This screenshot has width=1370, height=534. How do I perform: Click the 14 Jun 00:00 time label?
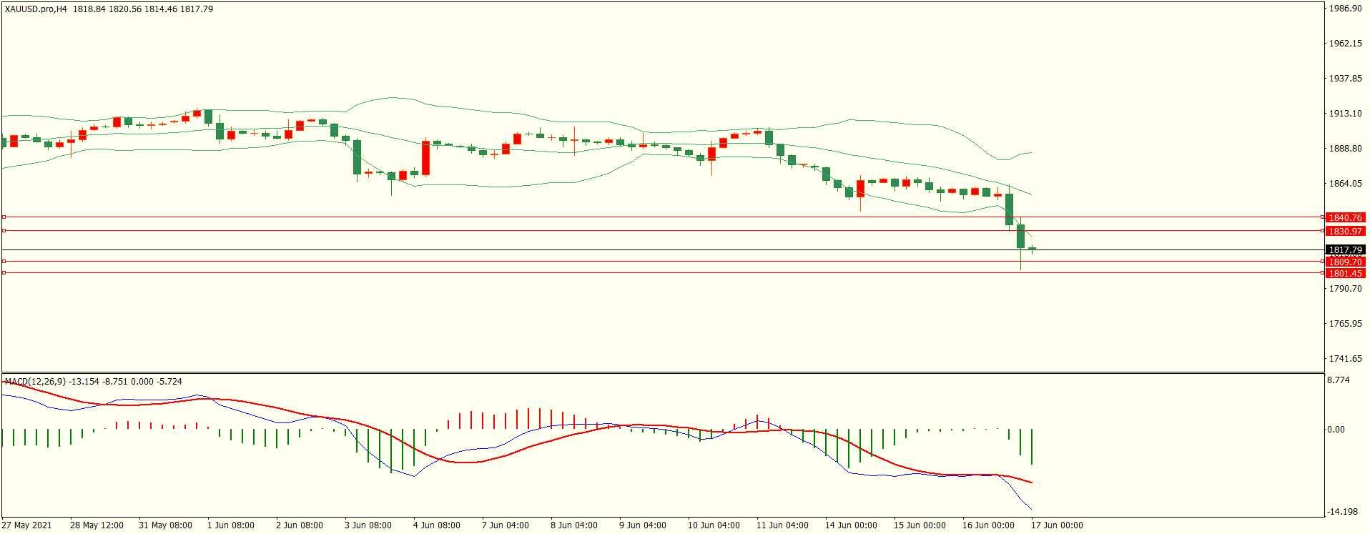pos(851,525)
